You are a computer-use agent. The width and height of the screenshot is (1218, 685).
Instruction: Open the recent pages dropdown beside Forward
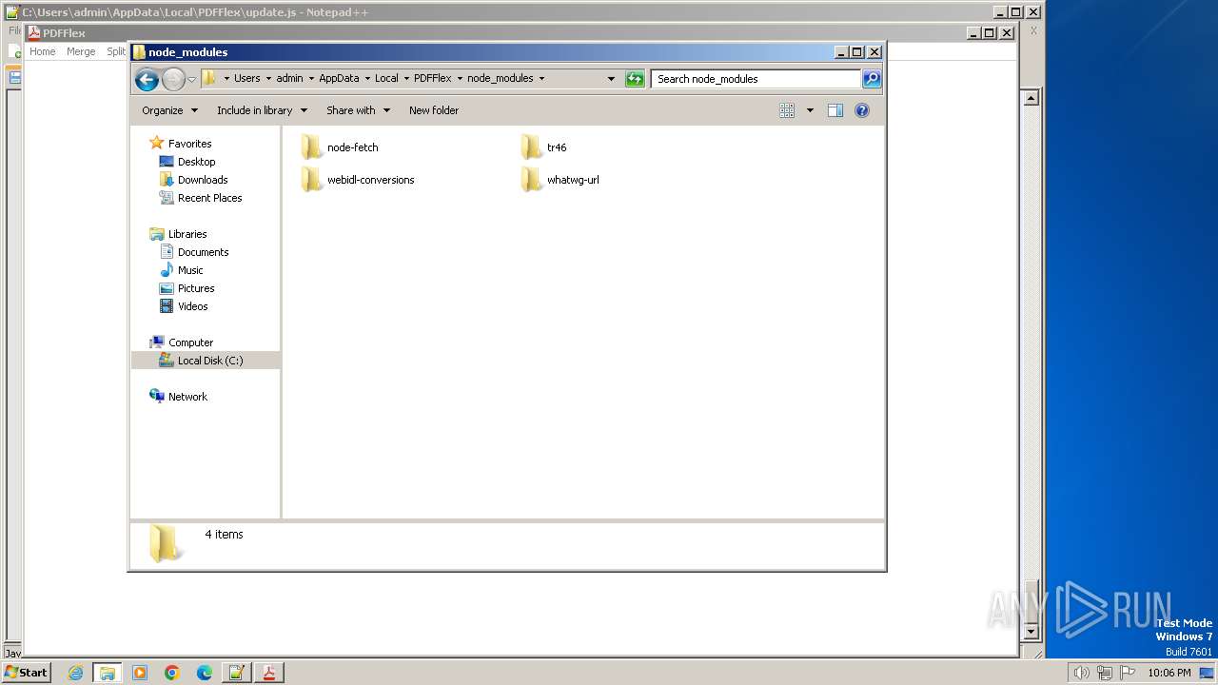pyautogui.click(x=191, y=79)
